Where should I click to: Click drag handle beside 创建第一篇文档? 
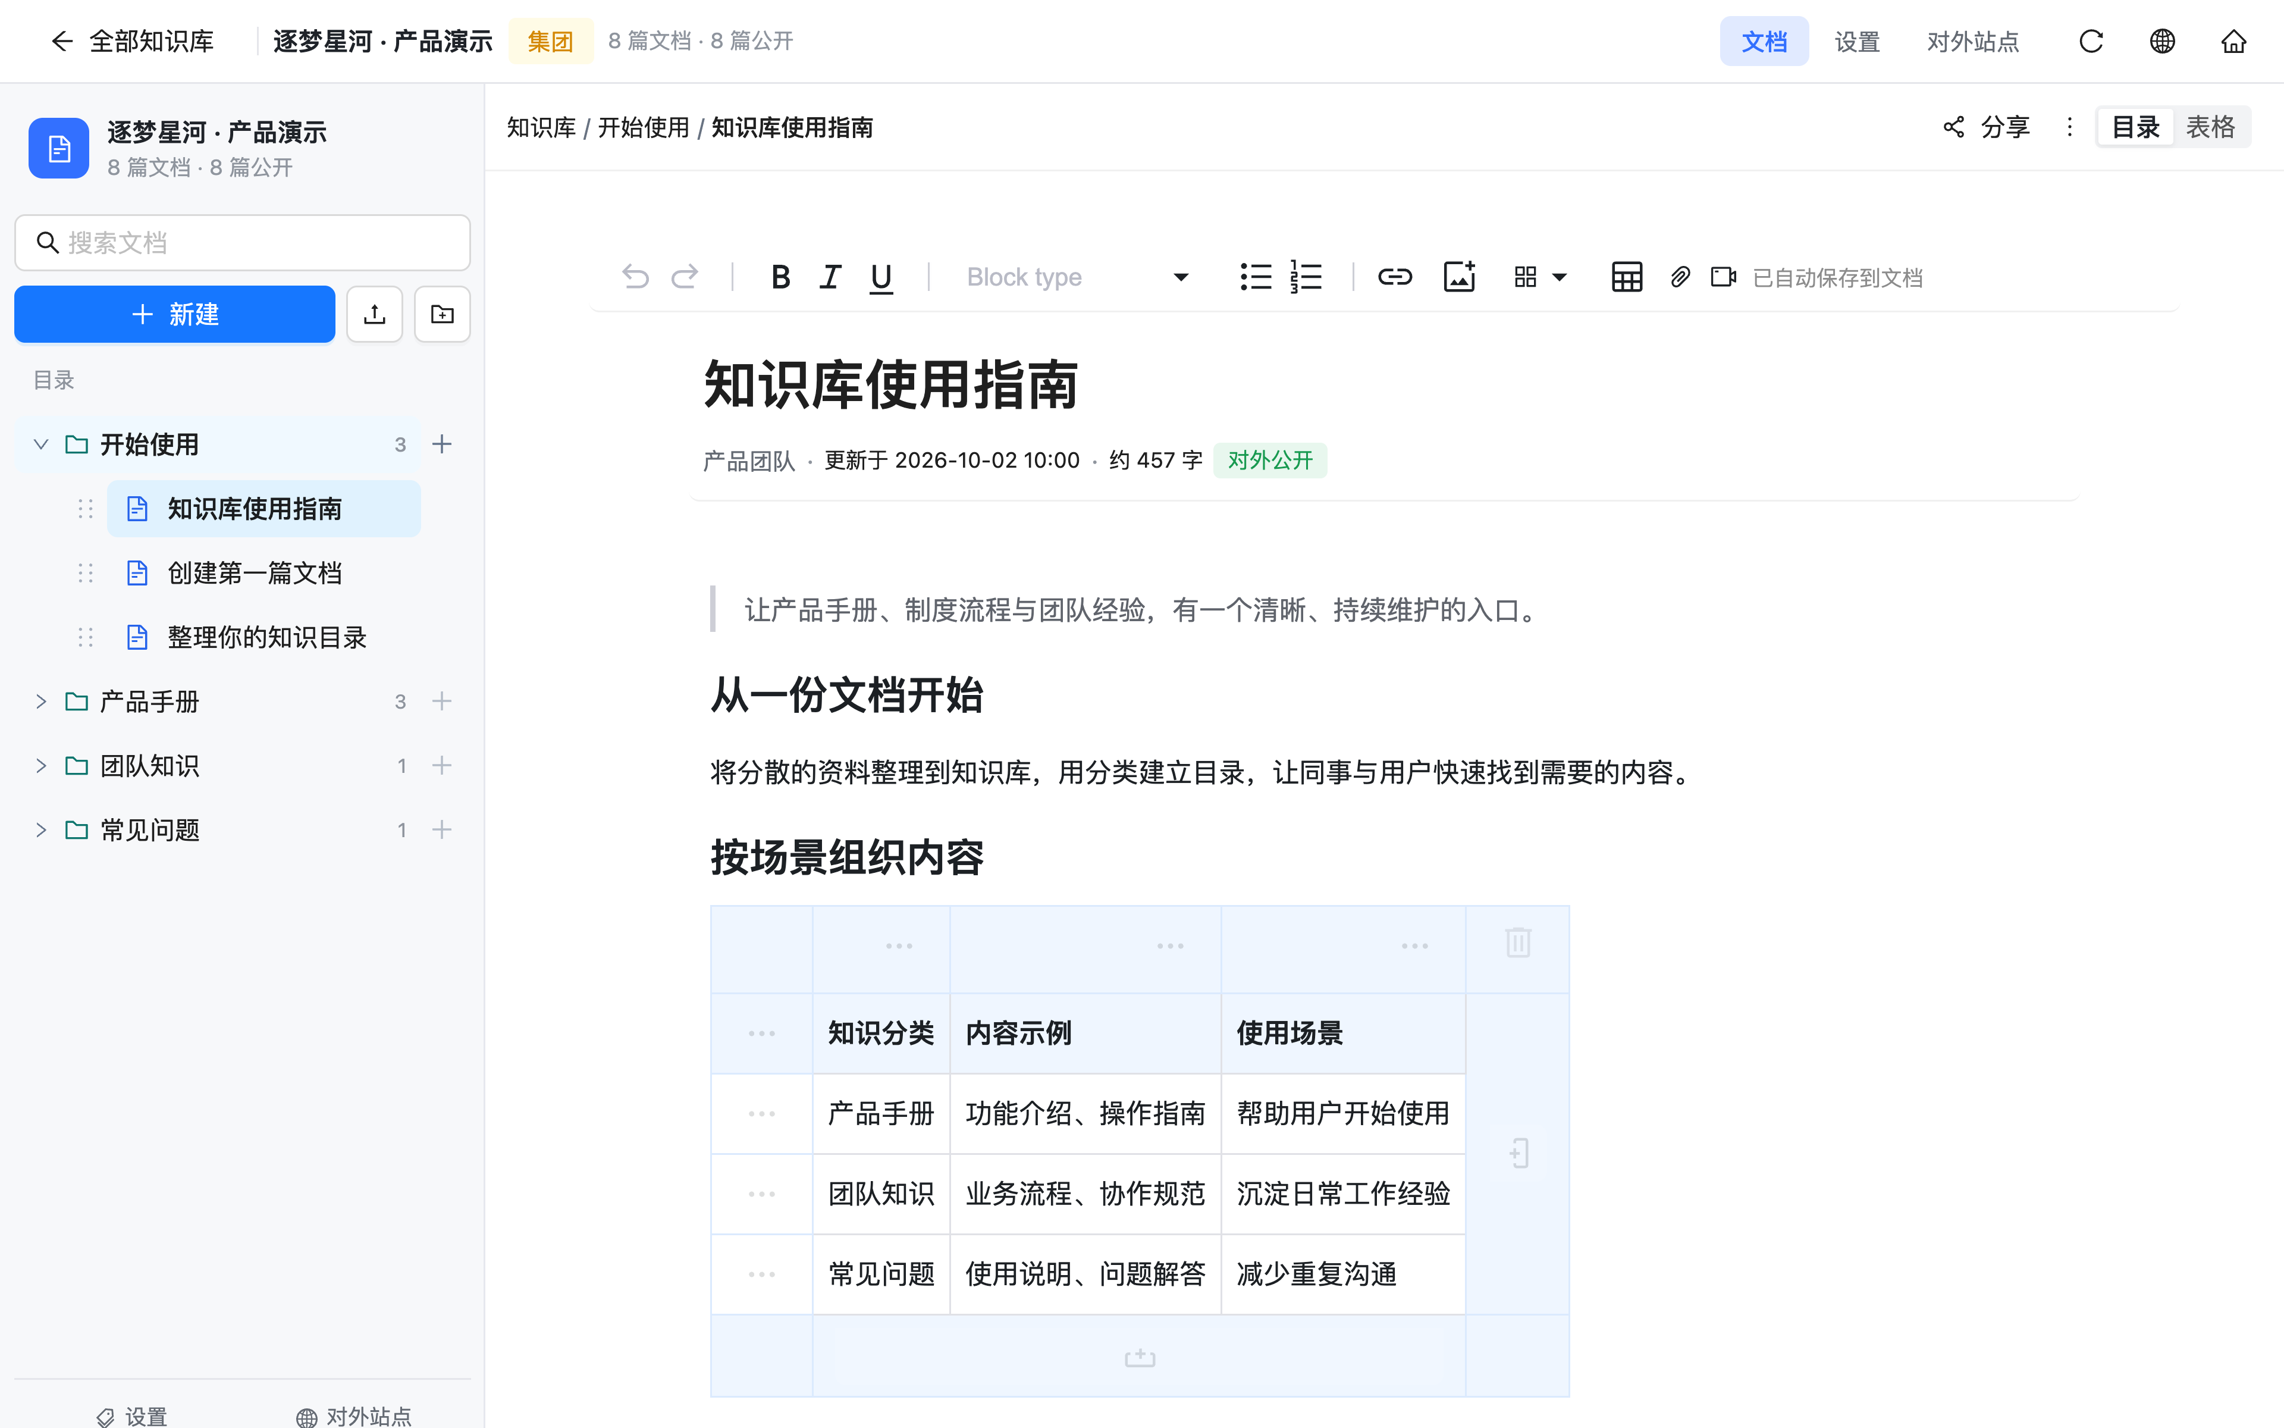point(85,572)
